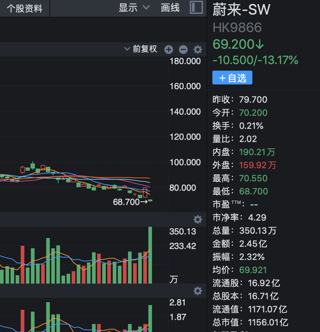320x332 pixels.
Task: Click 内盘 value 190.21万
Action: (x=257, y=152)
